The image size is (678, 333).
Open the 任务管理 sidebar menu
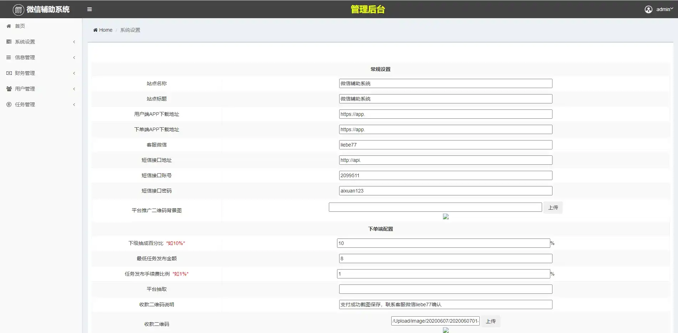[41, 104]
